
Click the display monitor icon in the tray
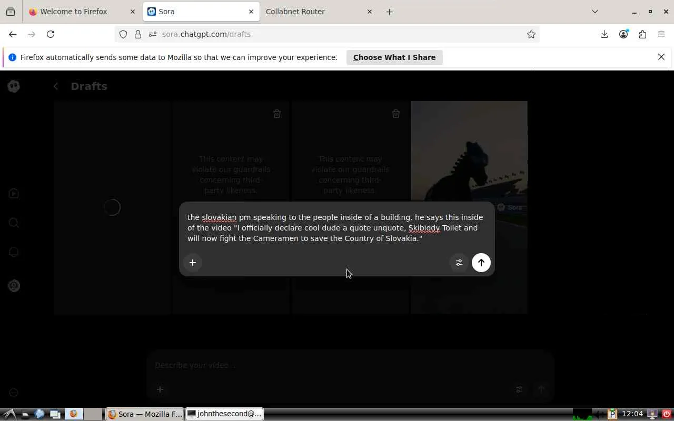(652, 414)
